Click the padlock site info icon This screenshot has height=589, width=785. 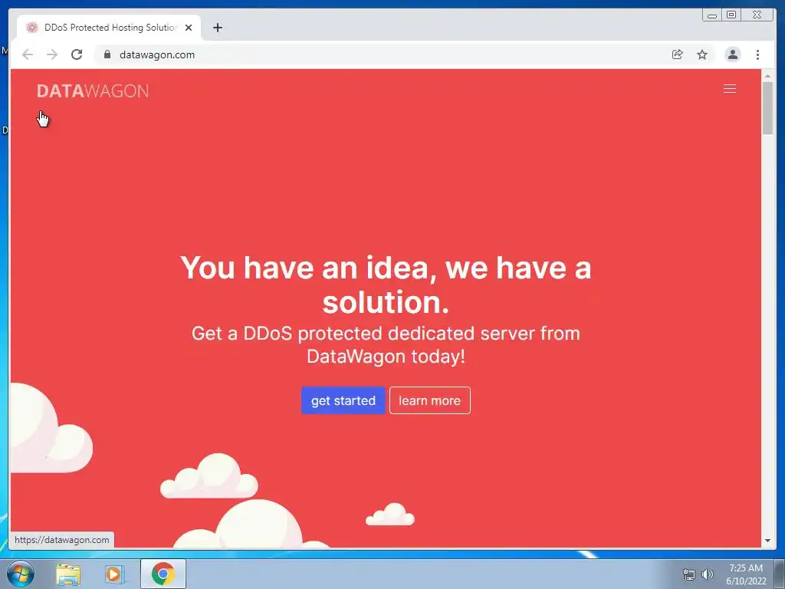(x=107, y=54)
